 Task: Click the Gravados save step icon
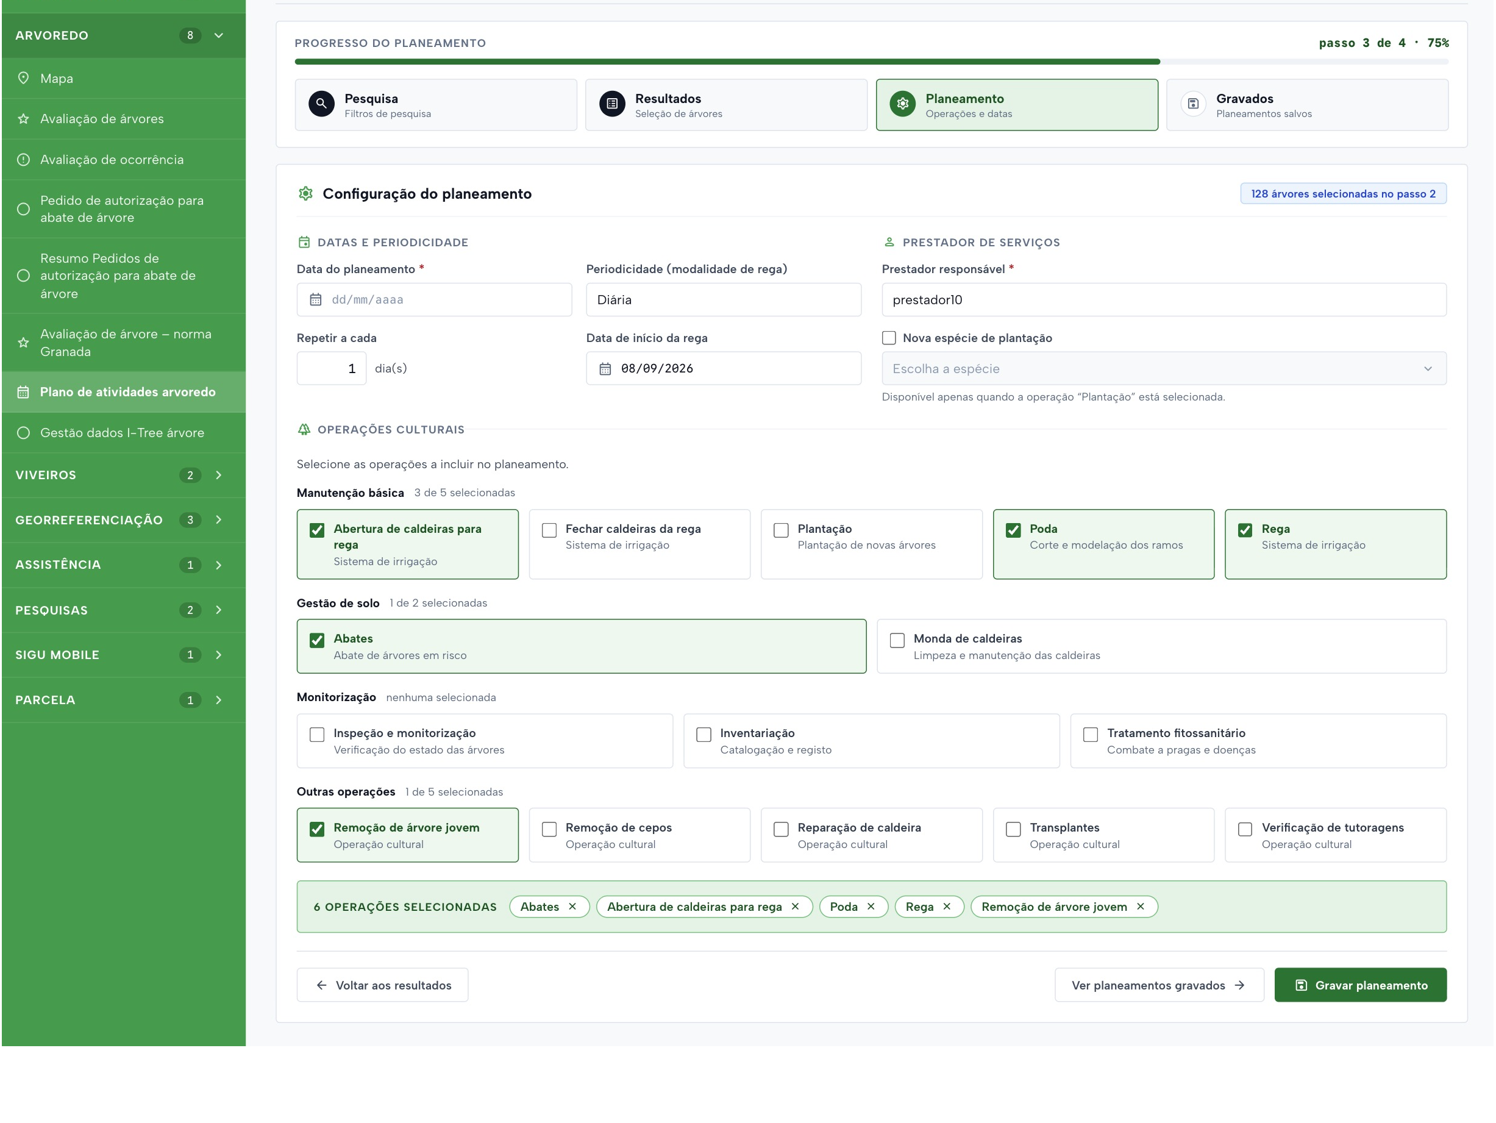pyautogui.click(x=1193, y=104)
